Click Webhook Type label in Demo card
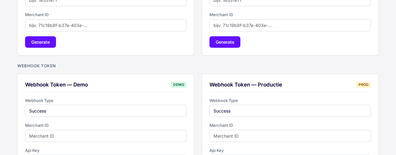 tap(39, 101)
